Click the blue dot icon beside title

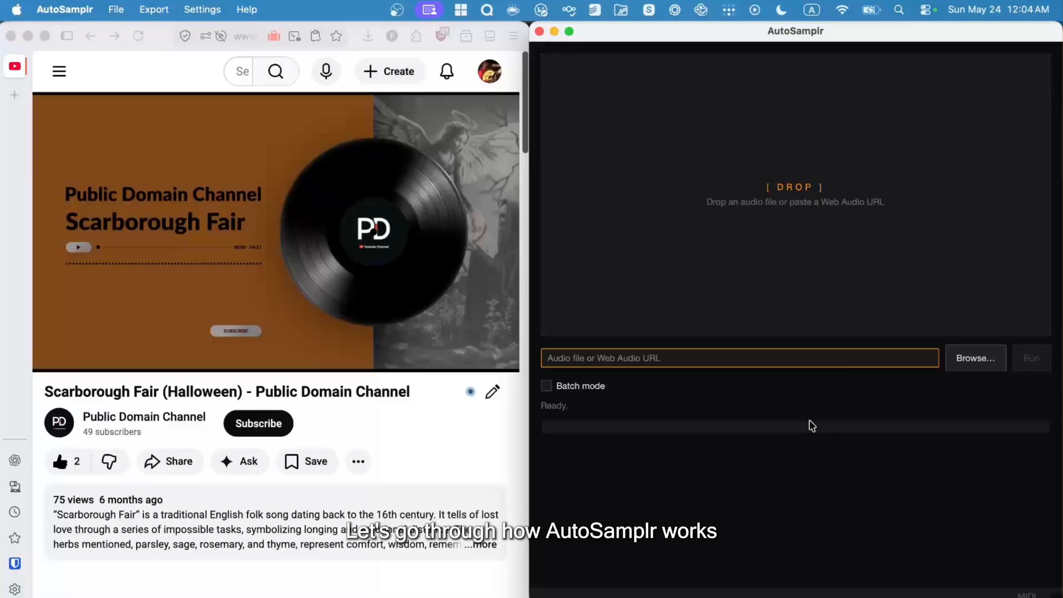coord(470,392)
